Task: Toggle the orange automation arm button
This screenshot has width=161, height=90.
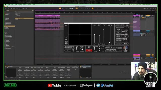Action: pos(77,8)
